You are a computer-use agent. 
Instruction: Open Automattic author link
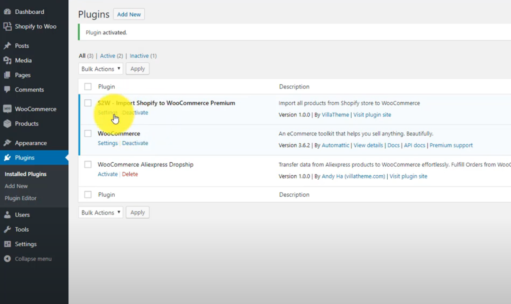(335, 145)
